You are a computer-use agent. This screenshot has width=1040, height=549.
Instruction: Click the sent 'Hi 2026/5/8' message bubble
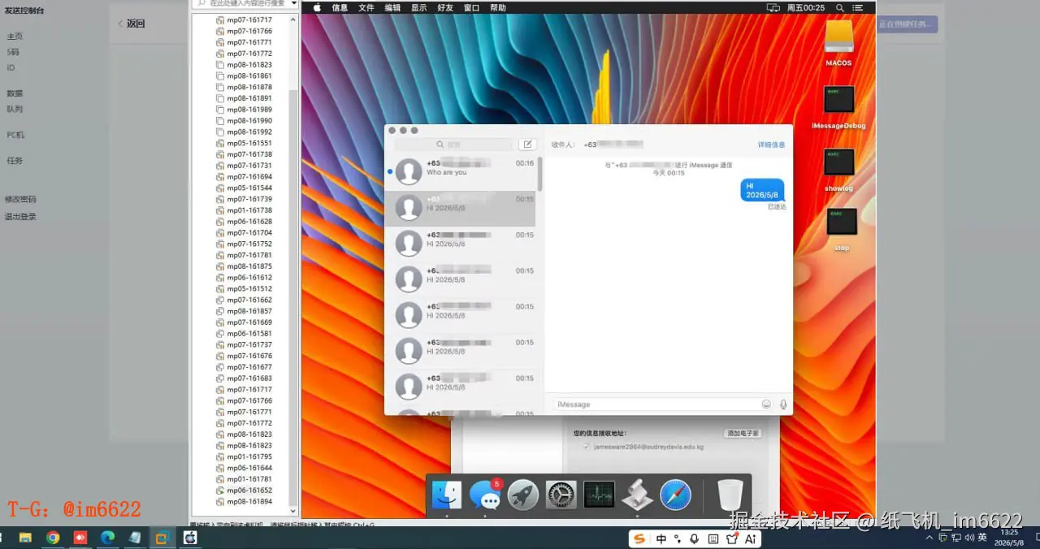762,190
